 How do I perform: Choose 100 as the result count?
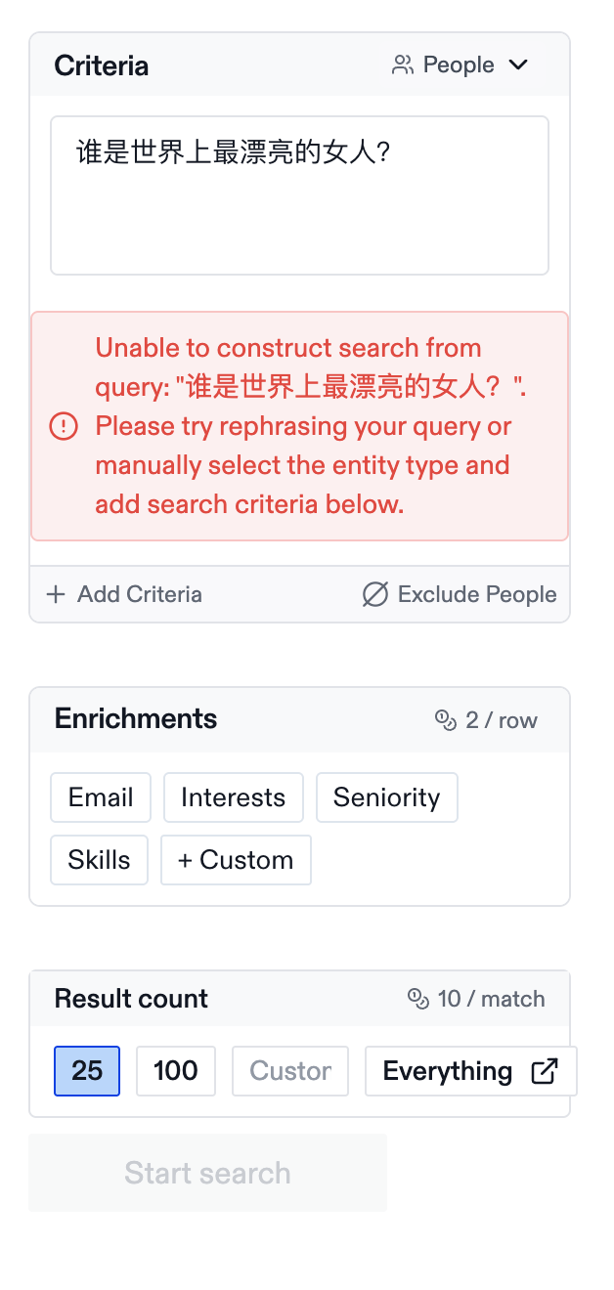click(x=176, y=1071)
